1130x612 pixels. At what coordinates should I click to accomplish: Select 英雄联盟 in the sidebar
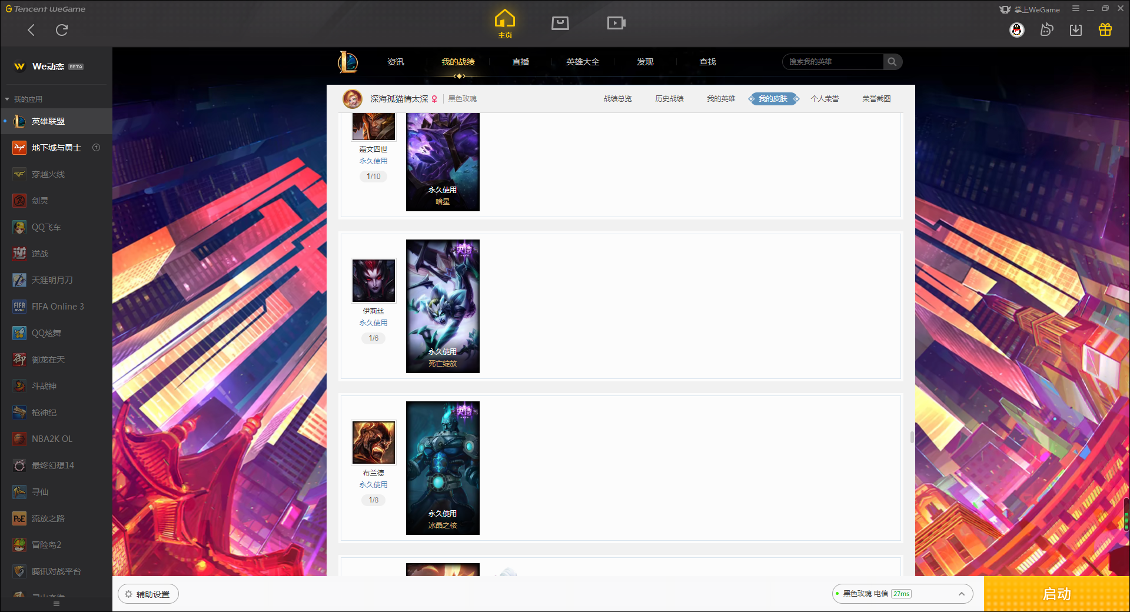pos(56,121)
